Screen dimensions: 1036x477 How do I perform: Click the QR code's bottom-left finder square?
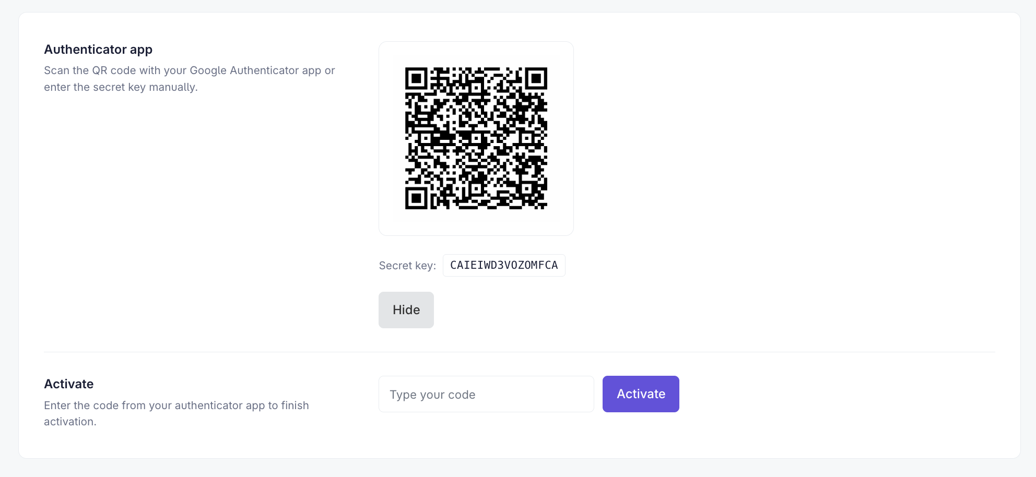click(416, 198)
